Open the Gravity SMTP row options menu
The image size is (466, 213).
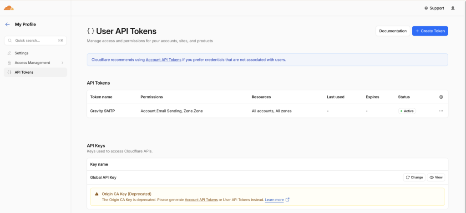(x=441, y=111)
